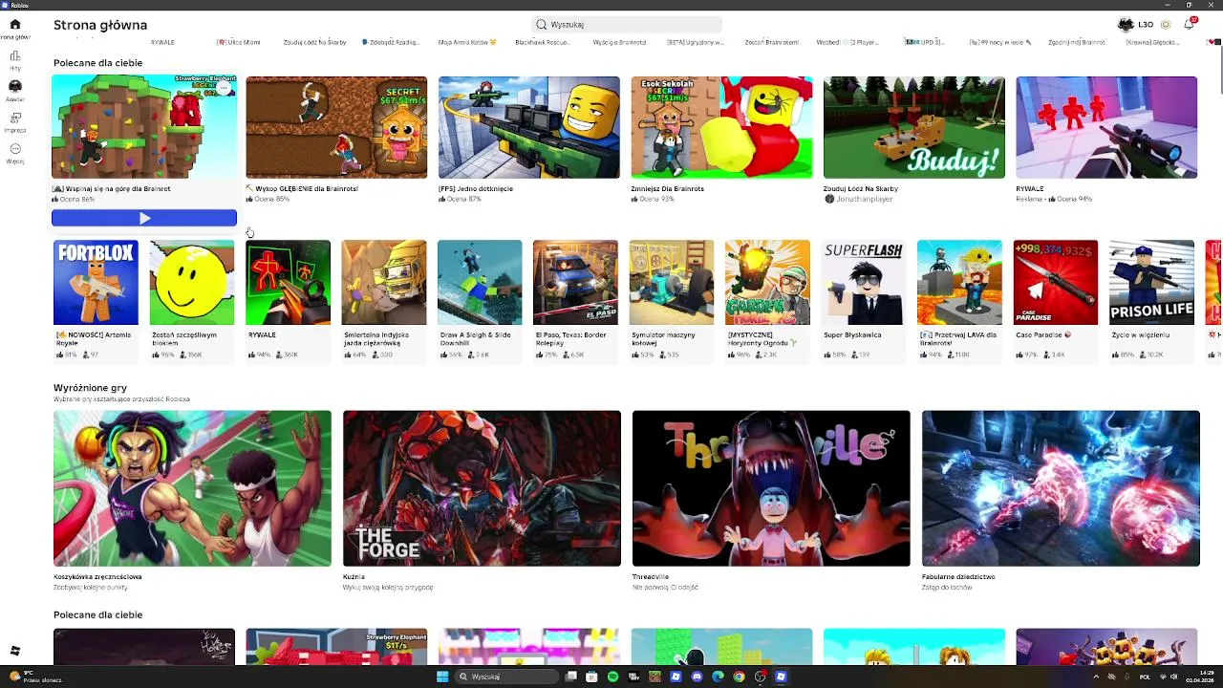Open the notifications bell icon
This screenshot has height=688, width=1223.
1190,24
